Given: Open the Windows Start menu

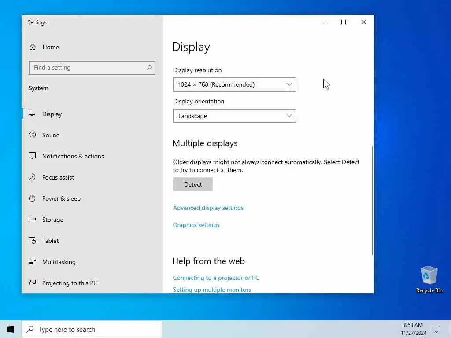Looking at the screenshot, I should point(11,329).
